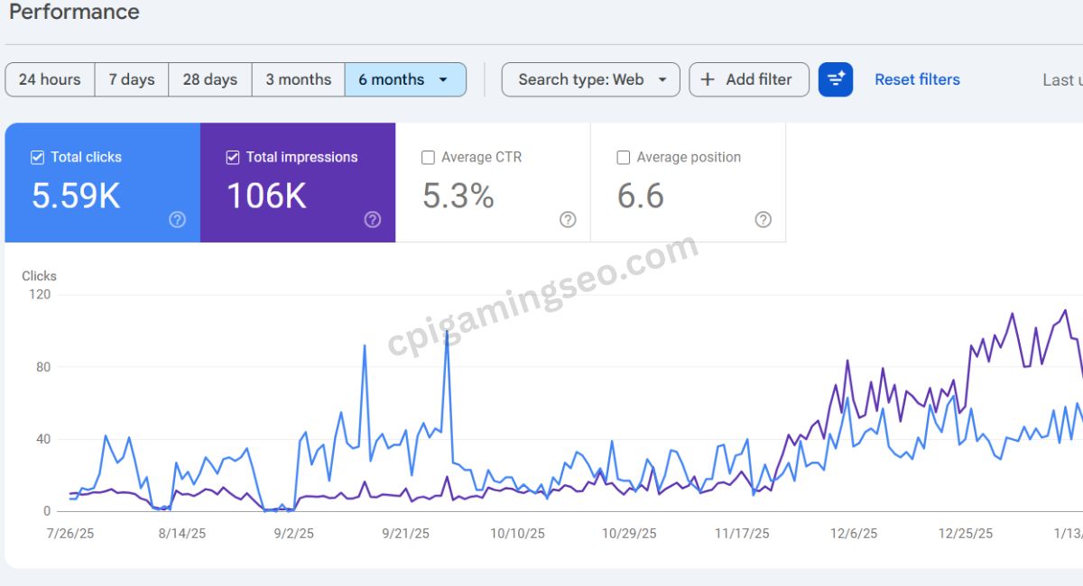This screenshot has width=1083, height=586.
Task: Click the Average CTR help question icon
Action: [568, 220]
